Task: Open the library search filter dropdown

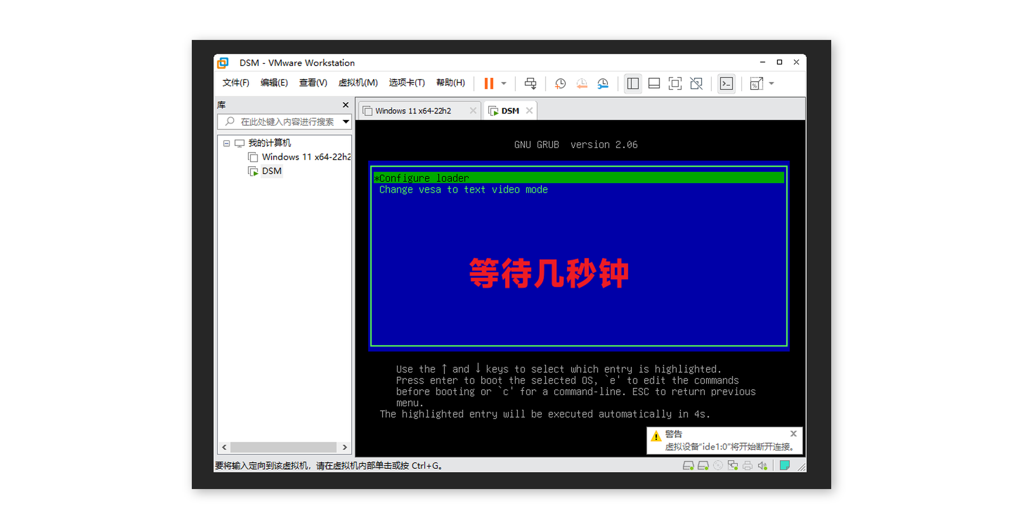Action: click(x=346, y=121)
